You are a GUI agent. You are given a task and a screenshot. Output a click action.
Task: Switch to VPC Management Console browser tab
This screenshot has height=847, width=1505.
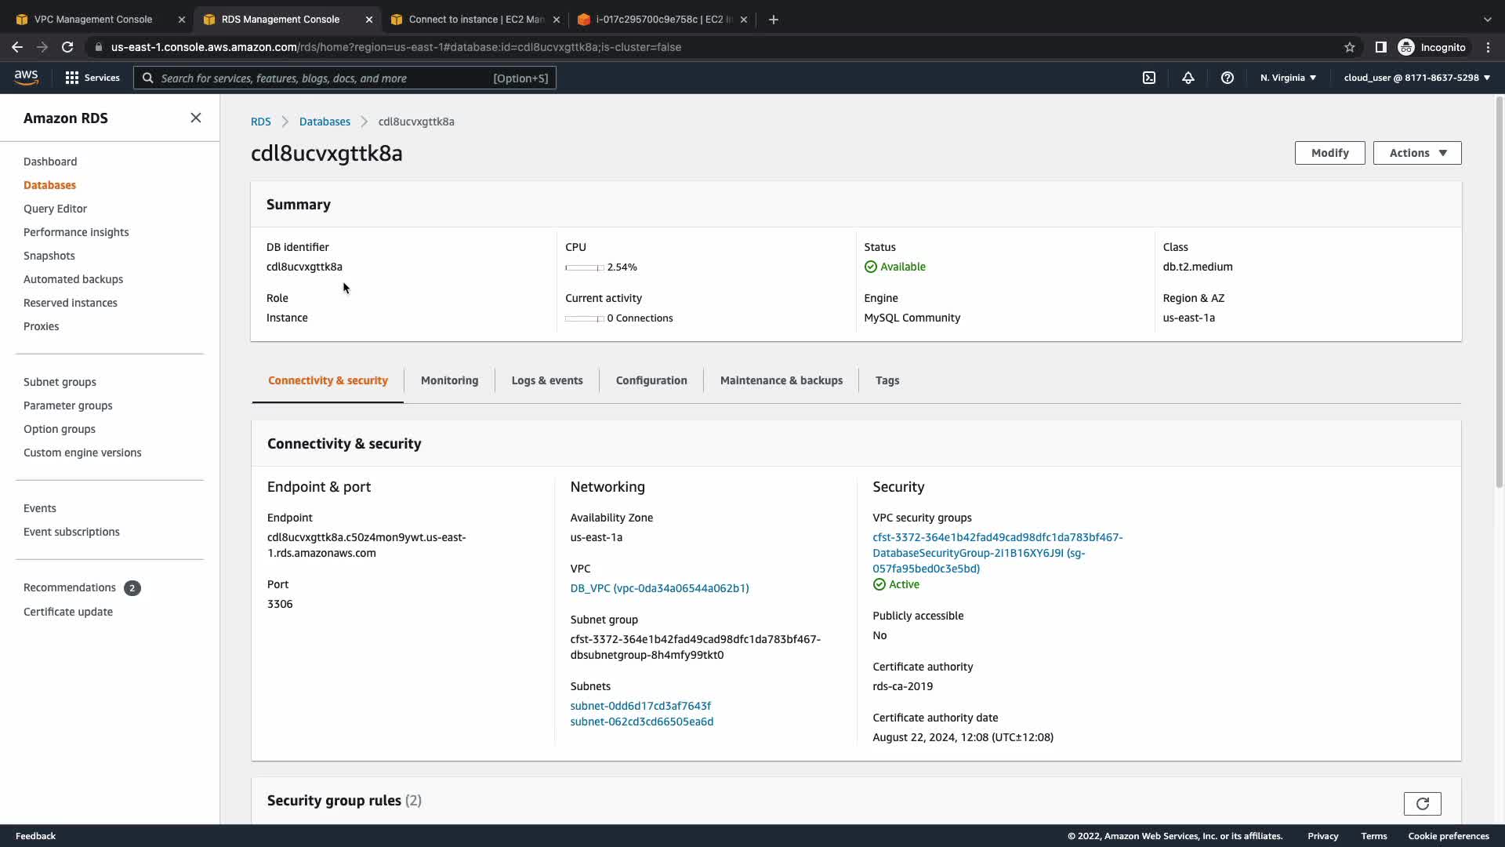(93, 19)
